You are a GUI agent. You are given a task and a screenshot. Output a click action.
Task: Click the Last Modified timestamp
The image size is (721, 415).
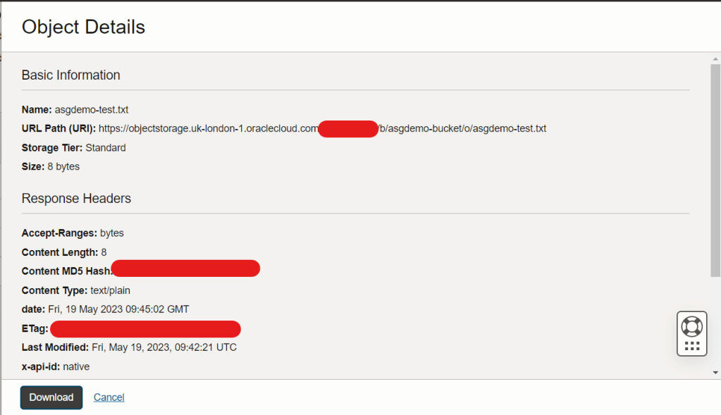click(164, 347)
